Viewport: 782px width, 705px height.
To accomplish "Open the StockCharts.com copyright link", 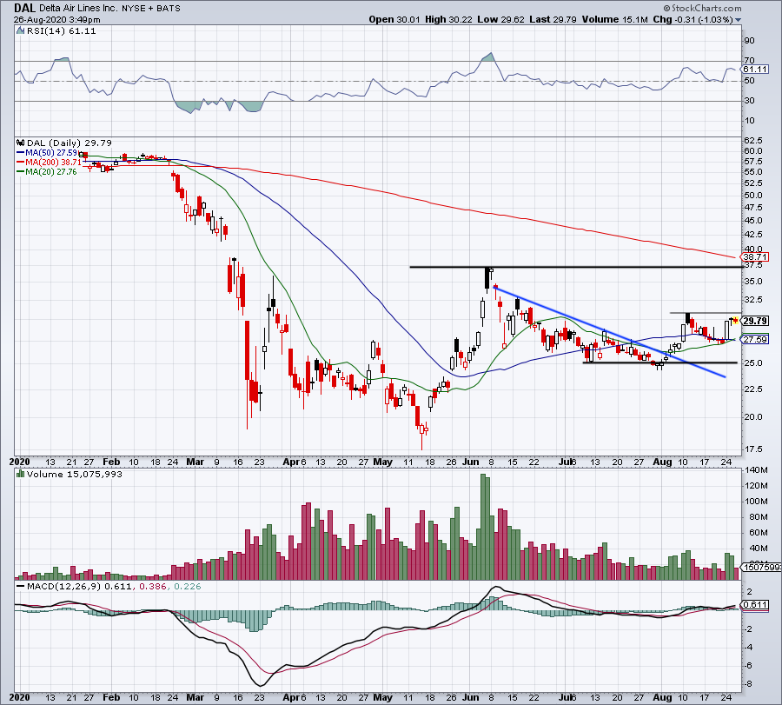I will click(x=703, y=8).
